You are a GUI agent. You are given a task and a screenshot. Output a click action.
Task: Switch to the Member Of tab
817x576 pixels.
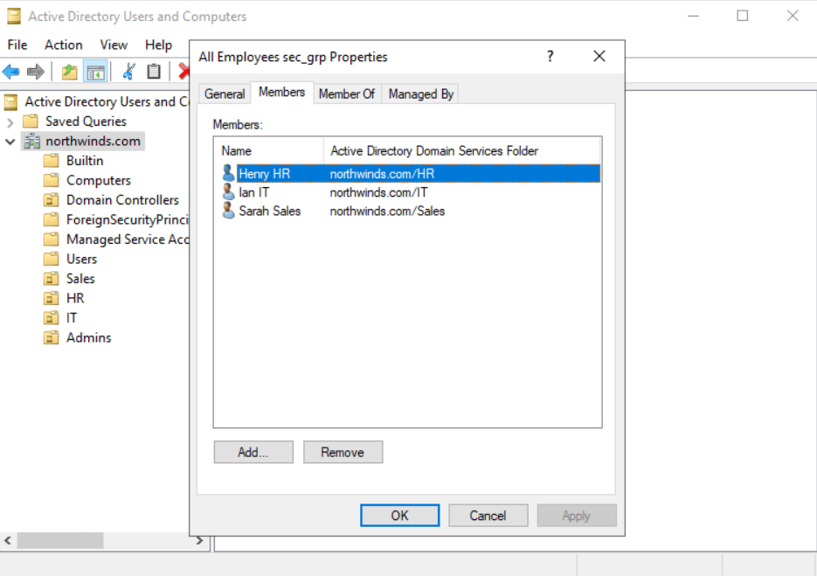click(x=346, y=94)
